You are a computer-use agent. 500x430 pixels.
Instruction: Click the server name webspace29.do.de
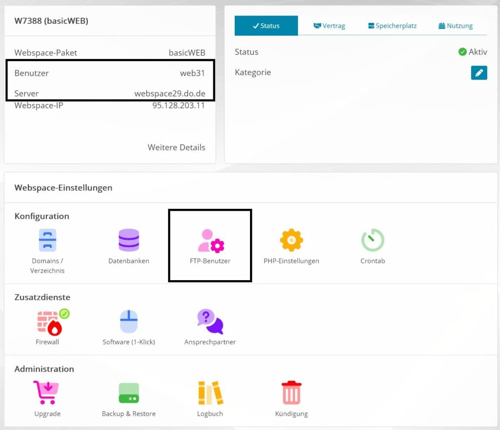point(169,93)
